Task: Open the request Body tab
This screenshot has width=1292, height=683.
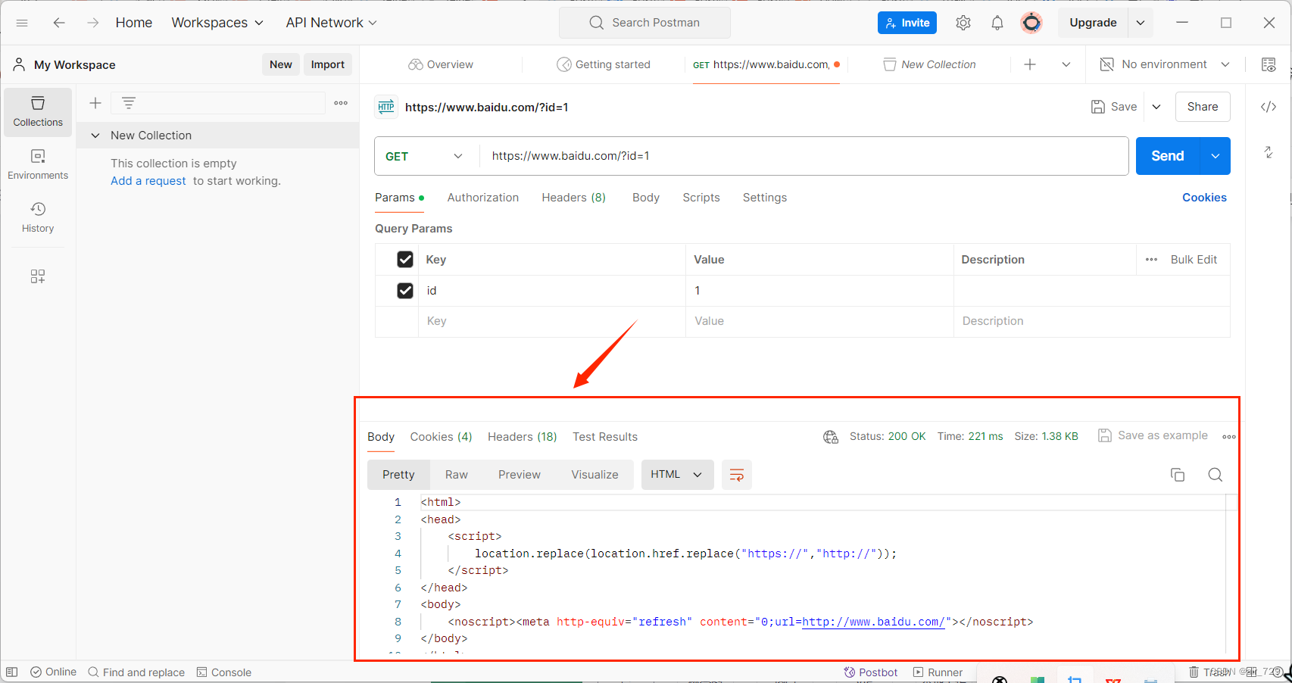Action: [x=646, y=198]
